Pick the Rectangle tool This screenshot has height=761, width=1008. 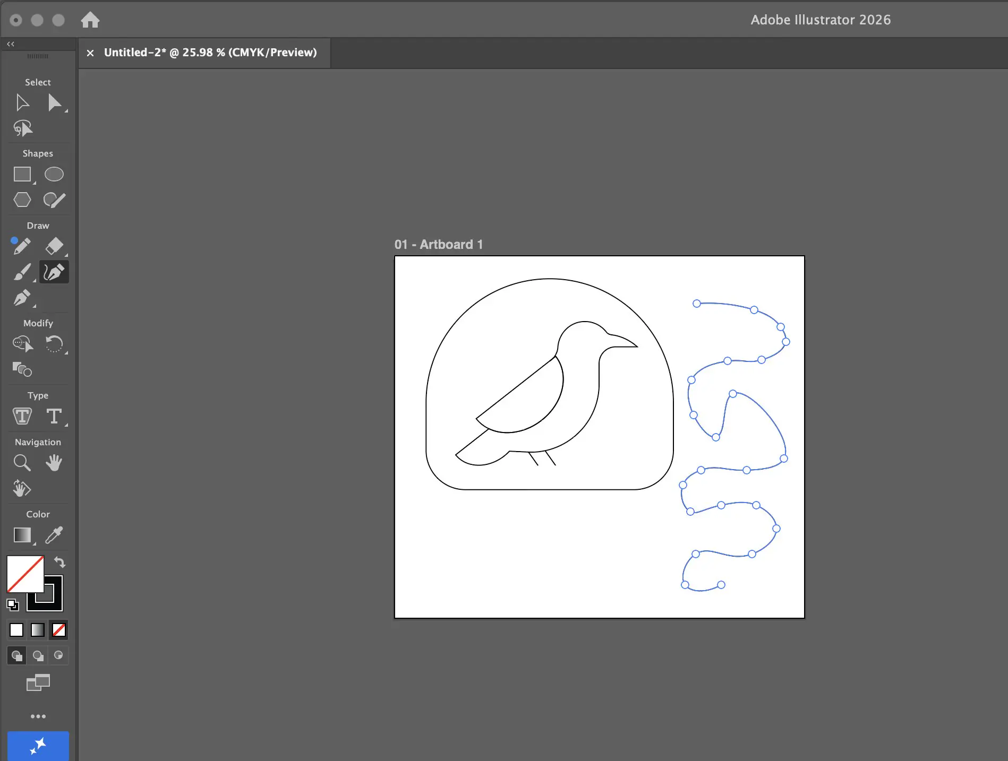pos(22,174)
